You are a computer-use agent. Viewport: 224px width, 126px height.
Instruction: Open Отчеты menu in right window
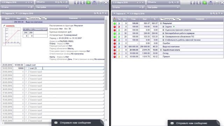(116, 7)
